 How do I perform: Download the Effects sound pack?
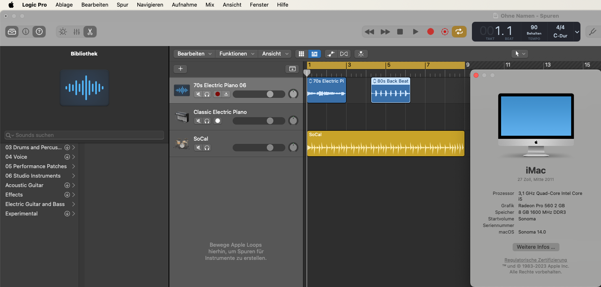click(67, 194)
